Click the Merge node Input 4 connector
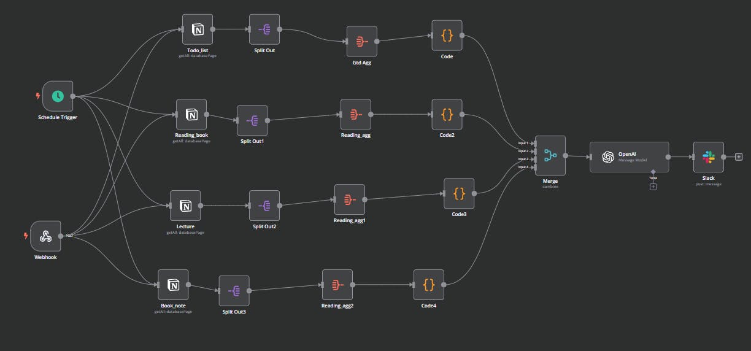The image size is (751, 351). pyautogui.click(x=534, y=167)
